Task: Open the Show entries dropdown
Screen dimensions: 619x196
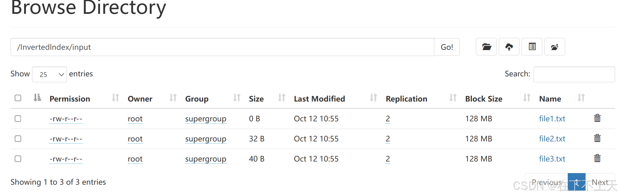Action: 49,74
